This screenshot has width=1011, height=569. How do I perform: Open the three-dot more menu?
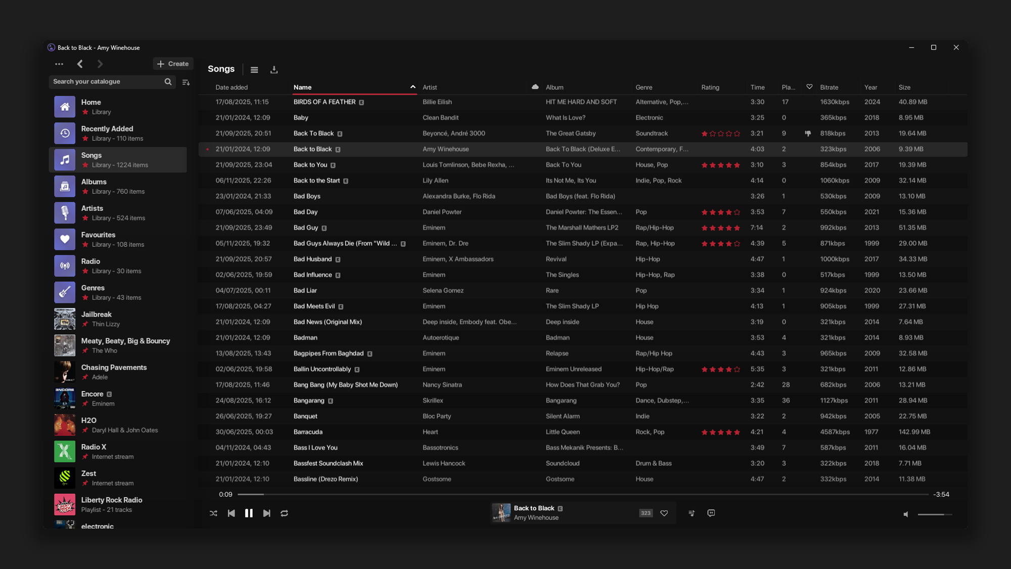(x=59, y=64)
